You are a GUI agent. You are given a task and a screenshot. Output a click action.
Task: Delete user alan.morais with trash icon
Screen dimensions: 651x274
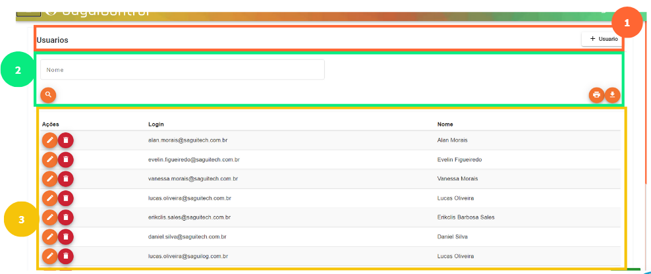66,140
